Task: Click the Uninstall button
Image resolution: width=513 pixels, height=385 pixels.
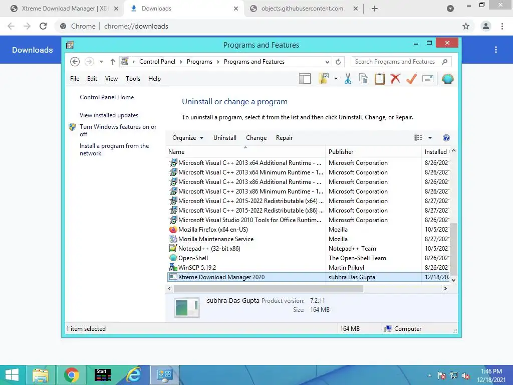Action: click(x=225, y=138)
